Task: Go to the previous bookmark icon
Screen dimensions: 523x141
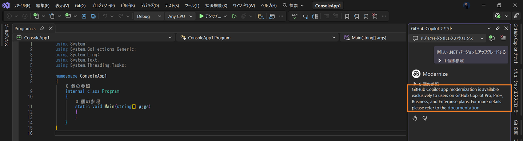Action: click(356, 16)
